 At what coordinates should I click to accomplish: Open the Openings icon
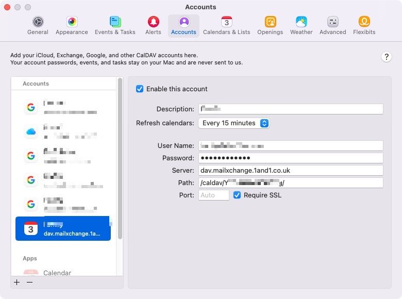tap(270, 22)
